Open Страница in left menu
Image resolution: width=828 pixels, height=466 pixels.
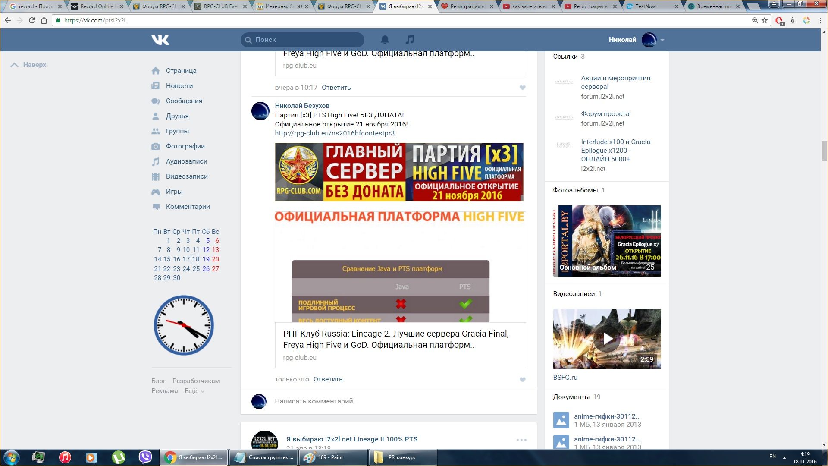coord(181,71)
